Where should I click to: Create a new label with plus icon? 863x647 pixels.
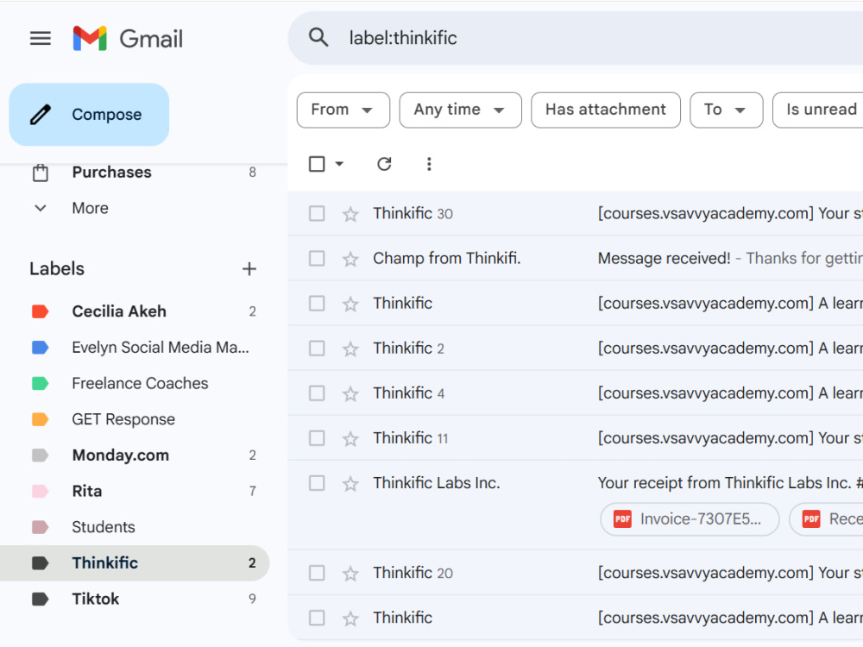[249, 269]
